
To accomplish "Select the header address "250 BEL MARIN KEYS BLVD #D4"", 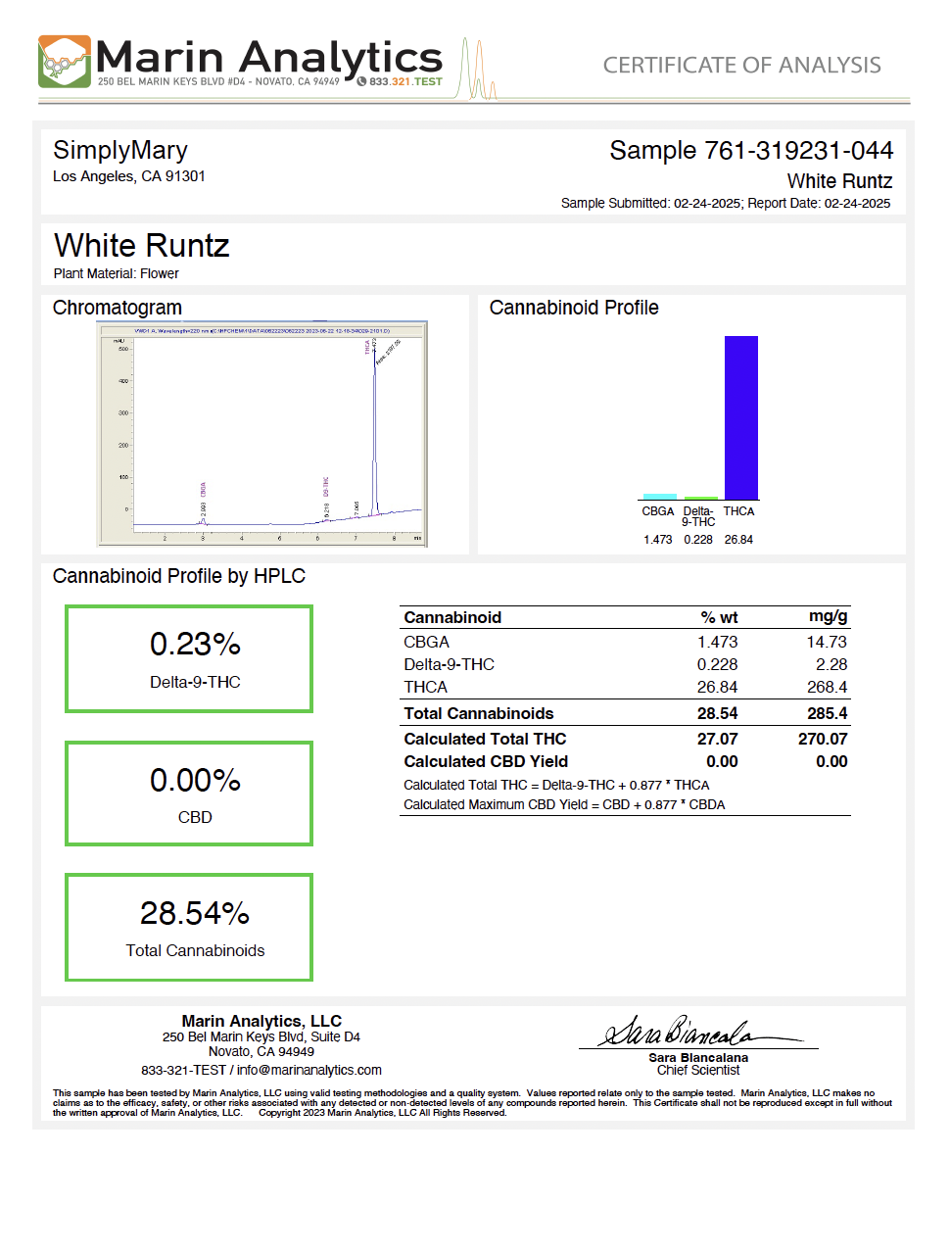I will pos(171,82).
